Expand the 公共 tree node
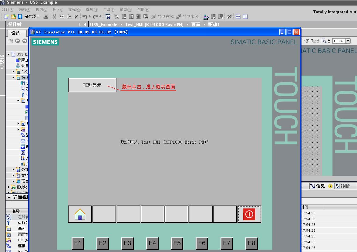 [13, 170]
